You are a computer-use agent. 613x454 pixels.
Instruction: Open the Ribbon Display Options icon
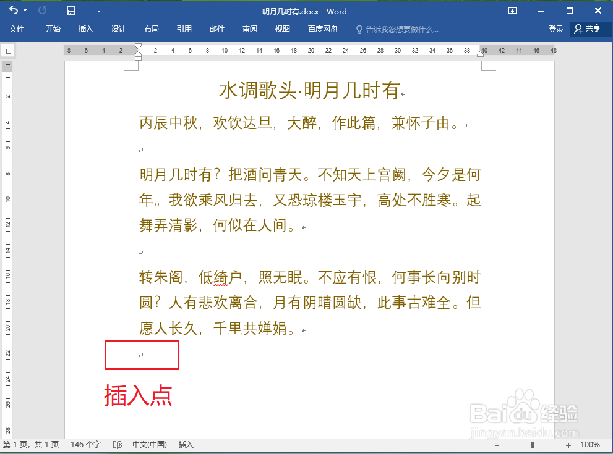pyautogui.click(x=512, y=11)
